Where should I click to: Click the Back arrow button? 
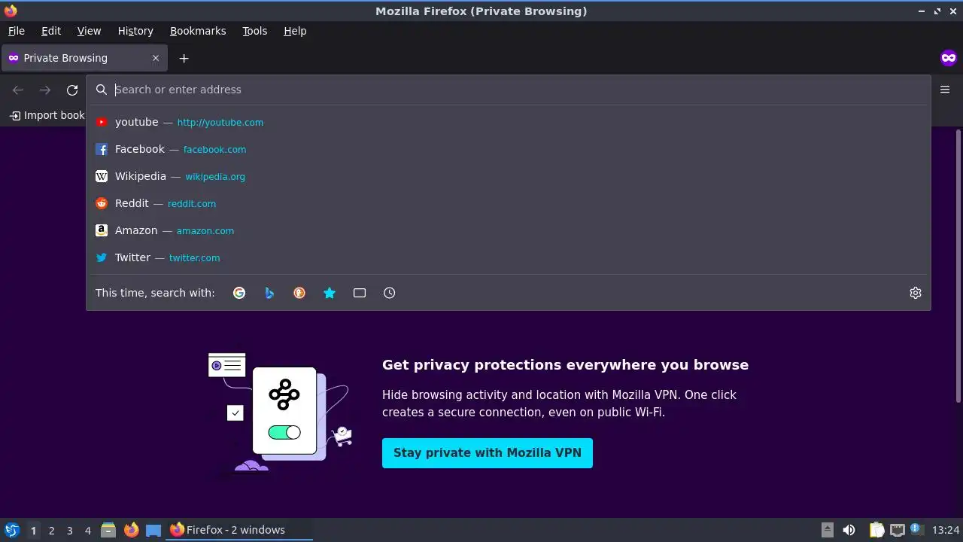(18, 90)
